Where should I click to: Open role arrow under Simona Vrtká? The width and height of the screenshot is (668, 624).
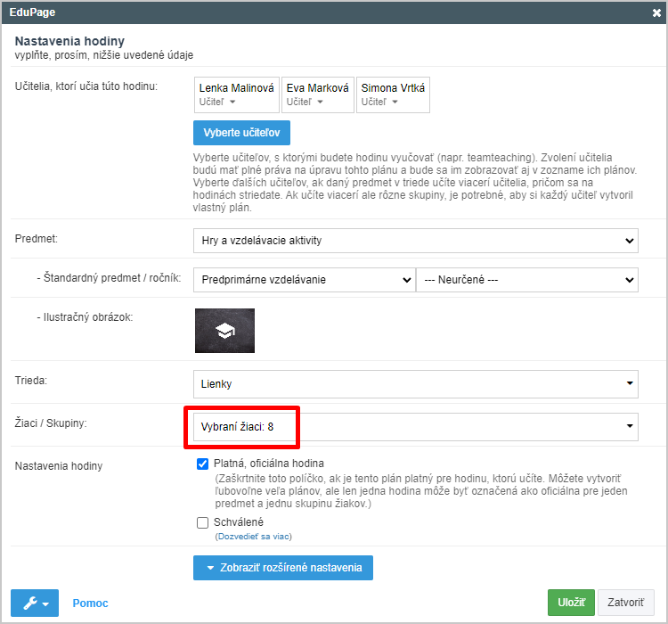(395, 102)
